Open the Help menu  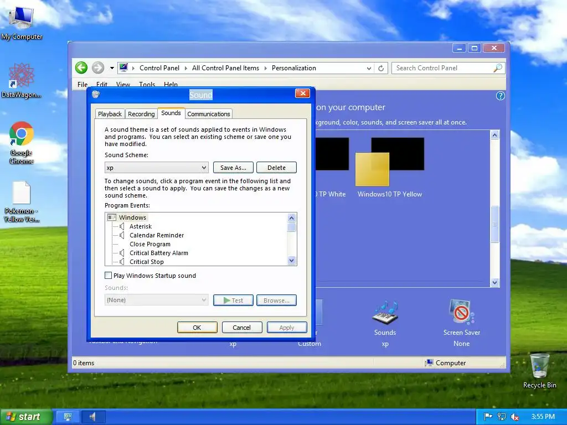[171, 84]
